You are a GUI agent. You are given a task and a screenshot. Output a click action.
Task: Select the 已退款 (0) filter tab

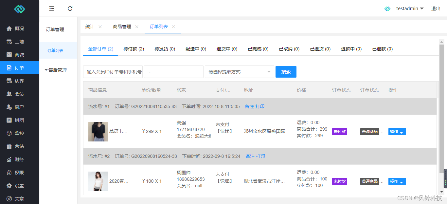(383, 49)
